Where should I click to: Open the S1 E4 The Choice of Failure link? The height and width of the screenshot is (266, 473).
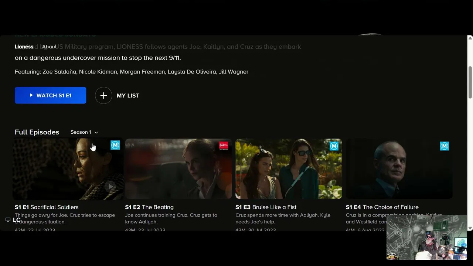(x=382, y=207)
